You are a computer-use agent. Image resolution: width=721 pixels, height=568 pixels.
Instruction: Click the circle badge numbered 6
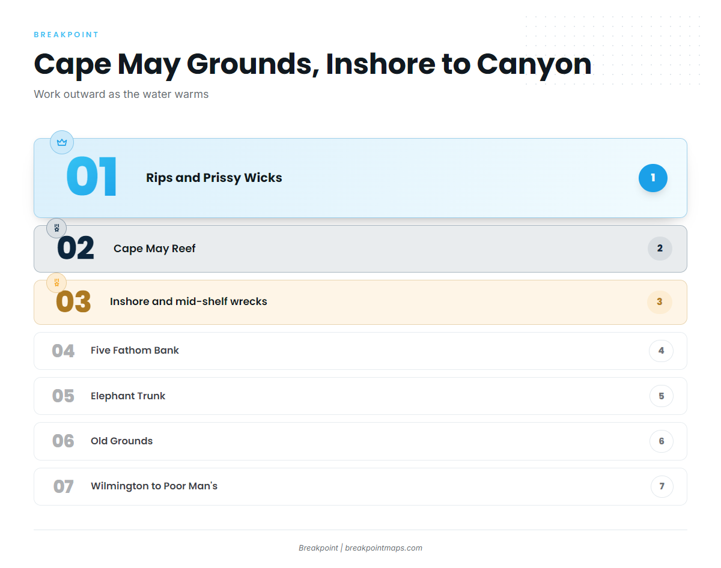661,441
